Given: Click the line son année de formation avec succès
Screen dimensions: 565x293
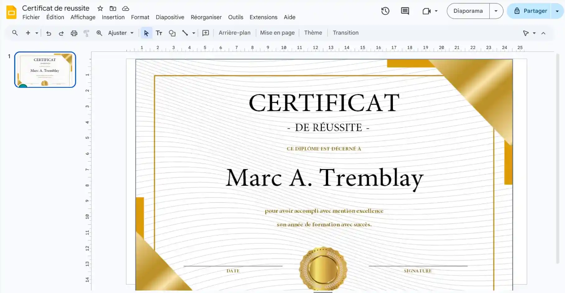Looking at the screenshot, I should [x=324, y=224].
